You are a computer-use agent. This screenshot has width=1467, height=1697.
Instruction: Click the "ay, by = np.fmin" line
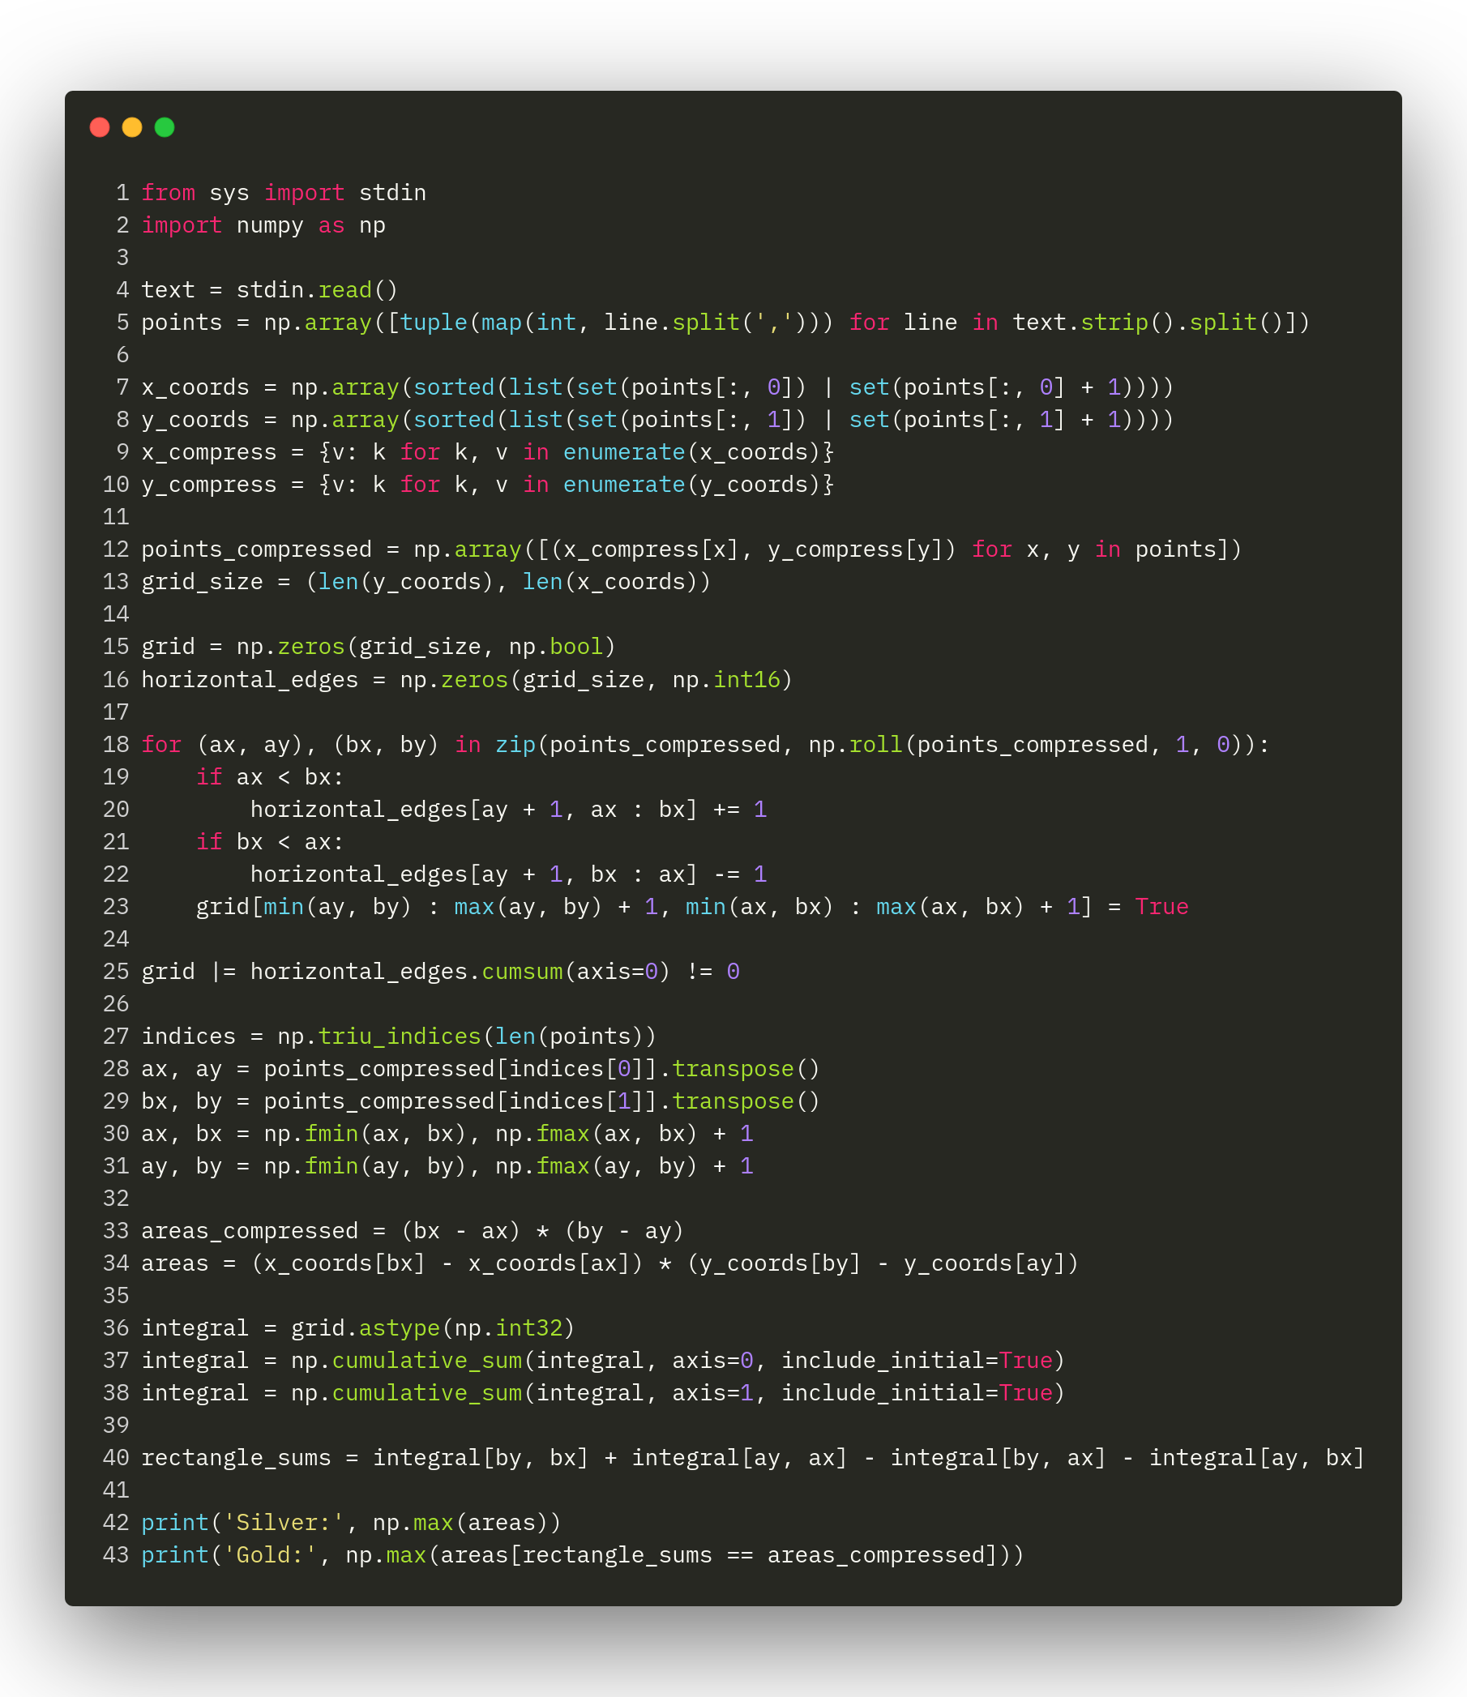tap(447, 1166)
